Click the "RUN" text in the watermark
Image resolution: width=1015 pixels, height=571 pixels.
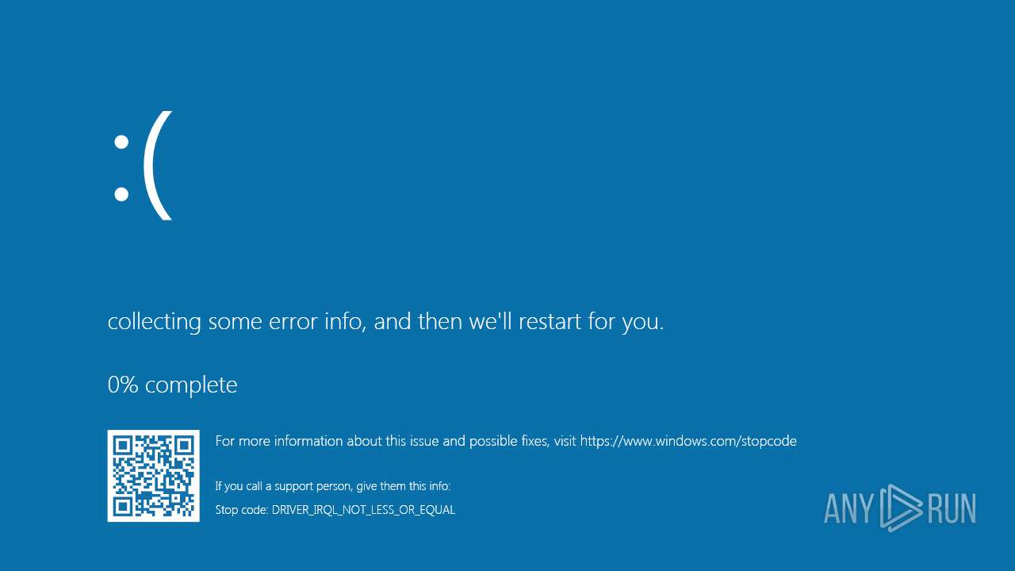pyautogui.click(x=952, y=508)
